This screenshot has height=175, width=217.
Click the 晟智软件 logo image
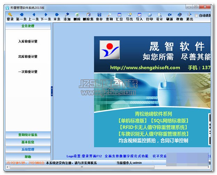coord(110,50)
